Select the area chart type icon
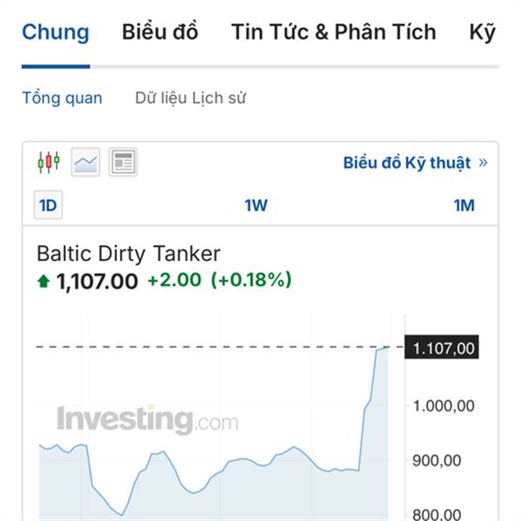The height and width of the screenshot is (521, 521). coord(85,162)
